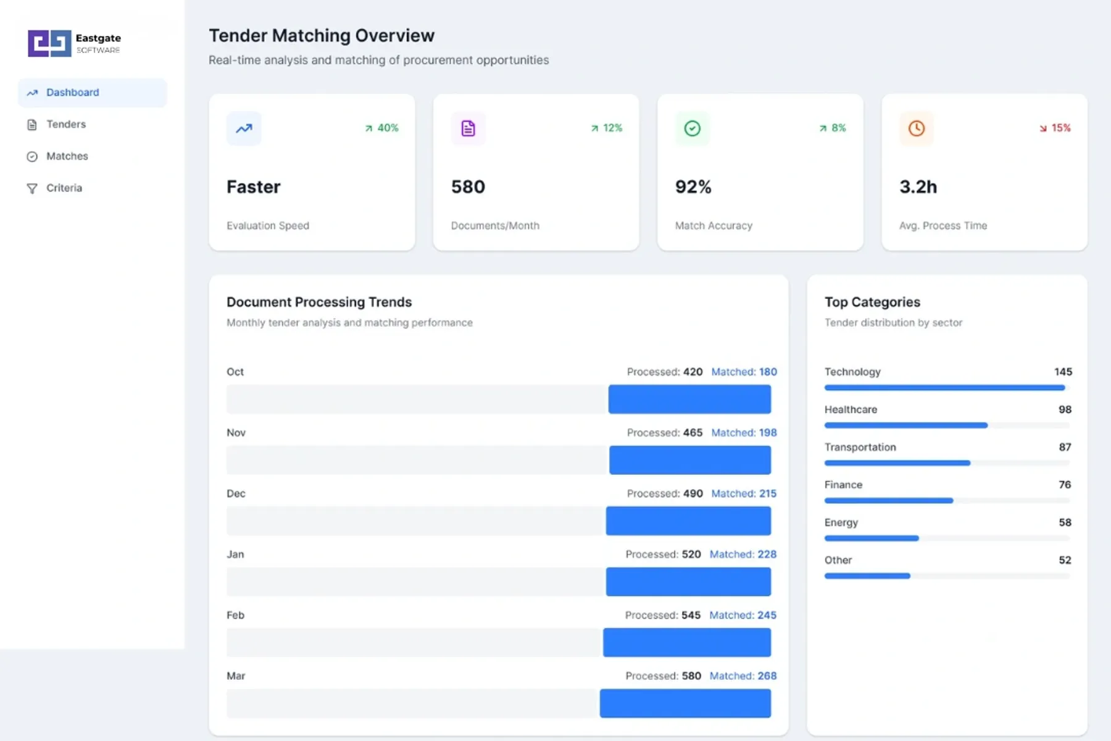Click the 15% decrease indicator

[x=1055, y=128]
